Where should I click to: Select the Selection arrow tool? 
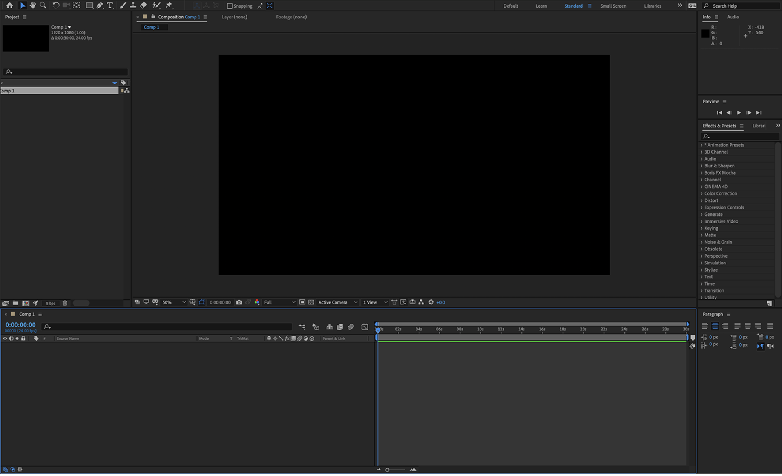(x=22, y=5)
